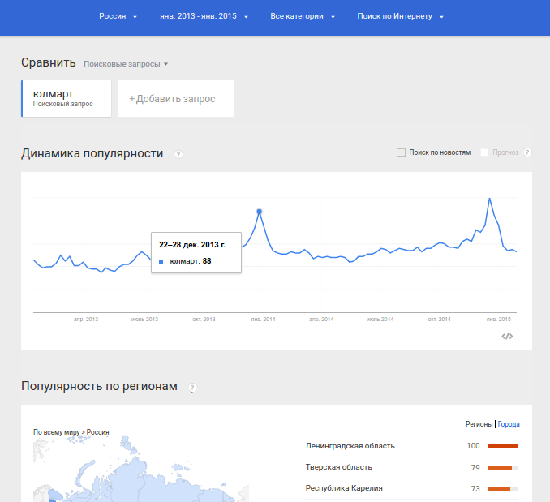
Task: Open the Поиск по Интернету dropdown
Action: (x=400, y=16)
